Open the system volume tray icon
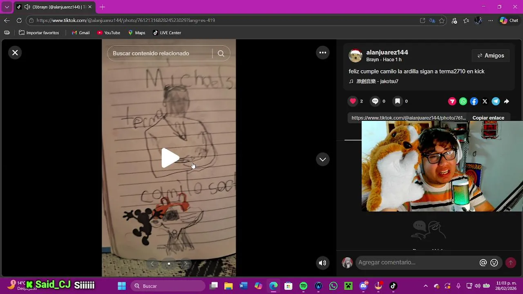This screenshot has width=523, height=294. coord(477,286)
